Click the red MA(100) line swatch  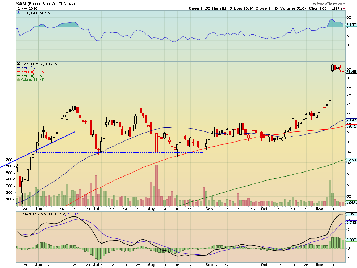pyautogui.click(x=19, y=72)
